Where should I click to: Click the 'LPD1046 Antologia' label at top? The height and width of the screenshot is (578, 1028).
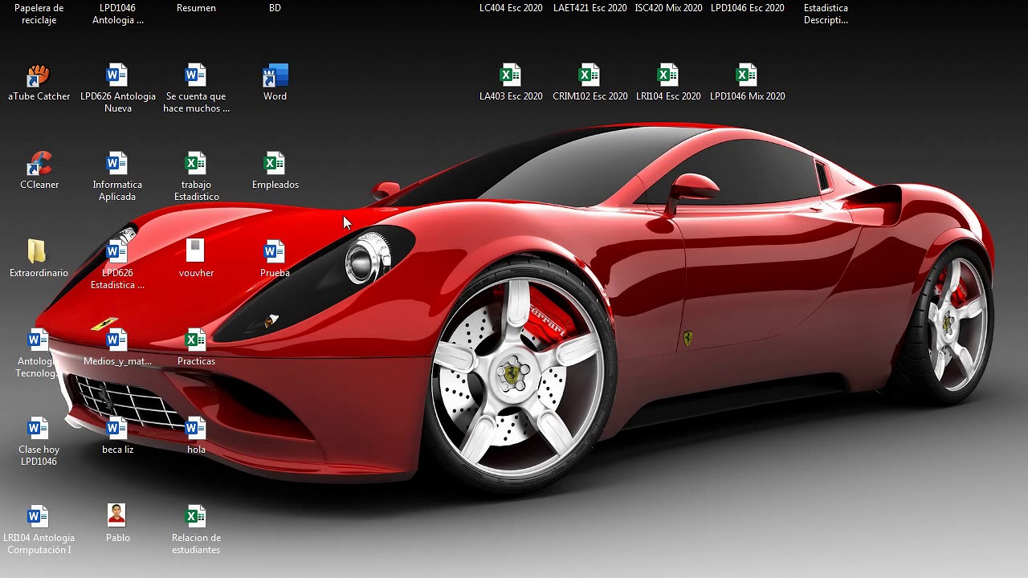tap(118, 14)
